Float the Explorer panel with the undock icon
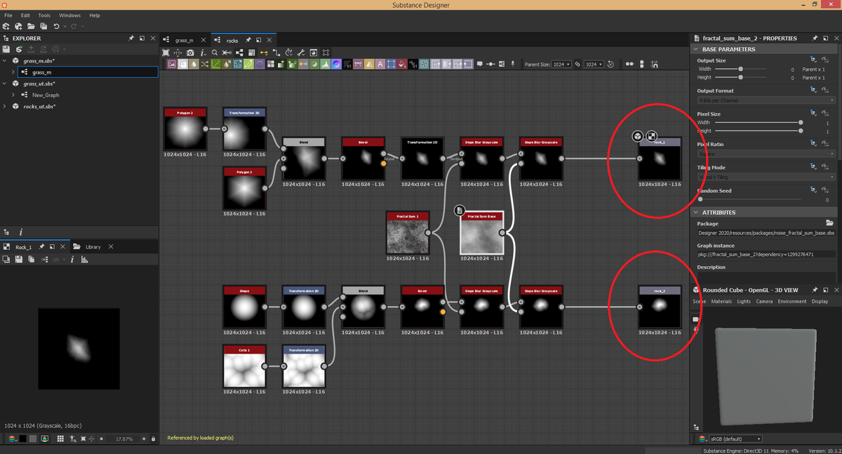Image resolution: width=842 pixels, height=454 pixels. [142, 38]
